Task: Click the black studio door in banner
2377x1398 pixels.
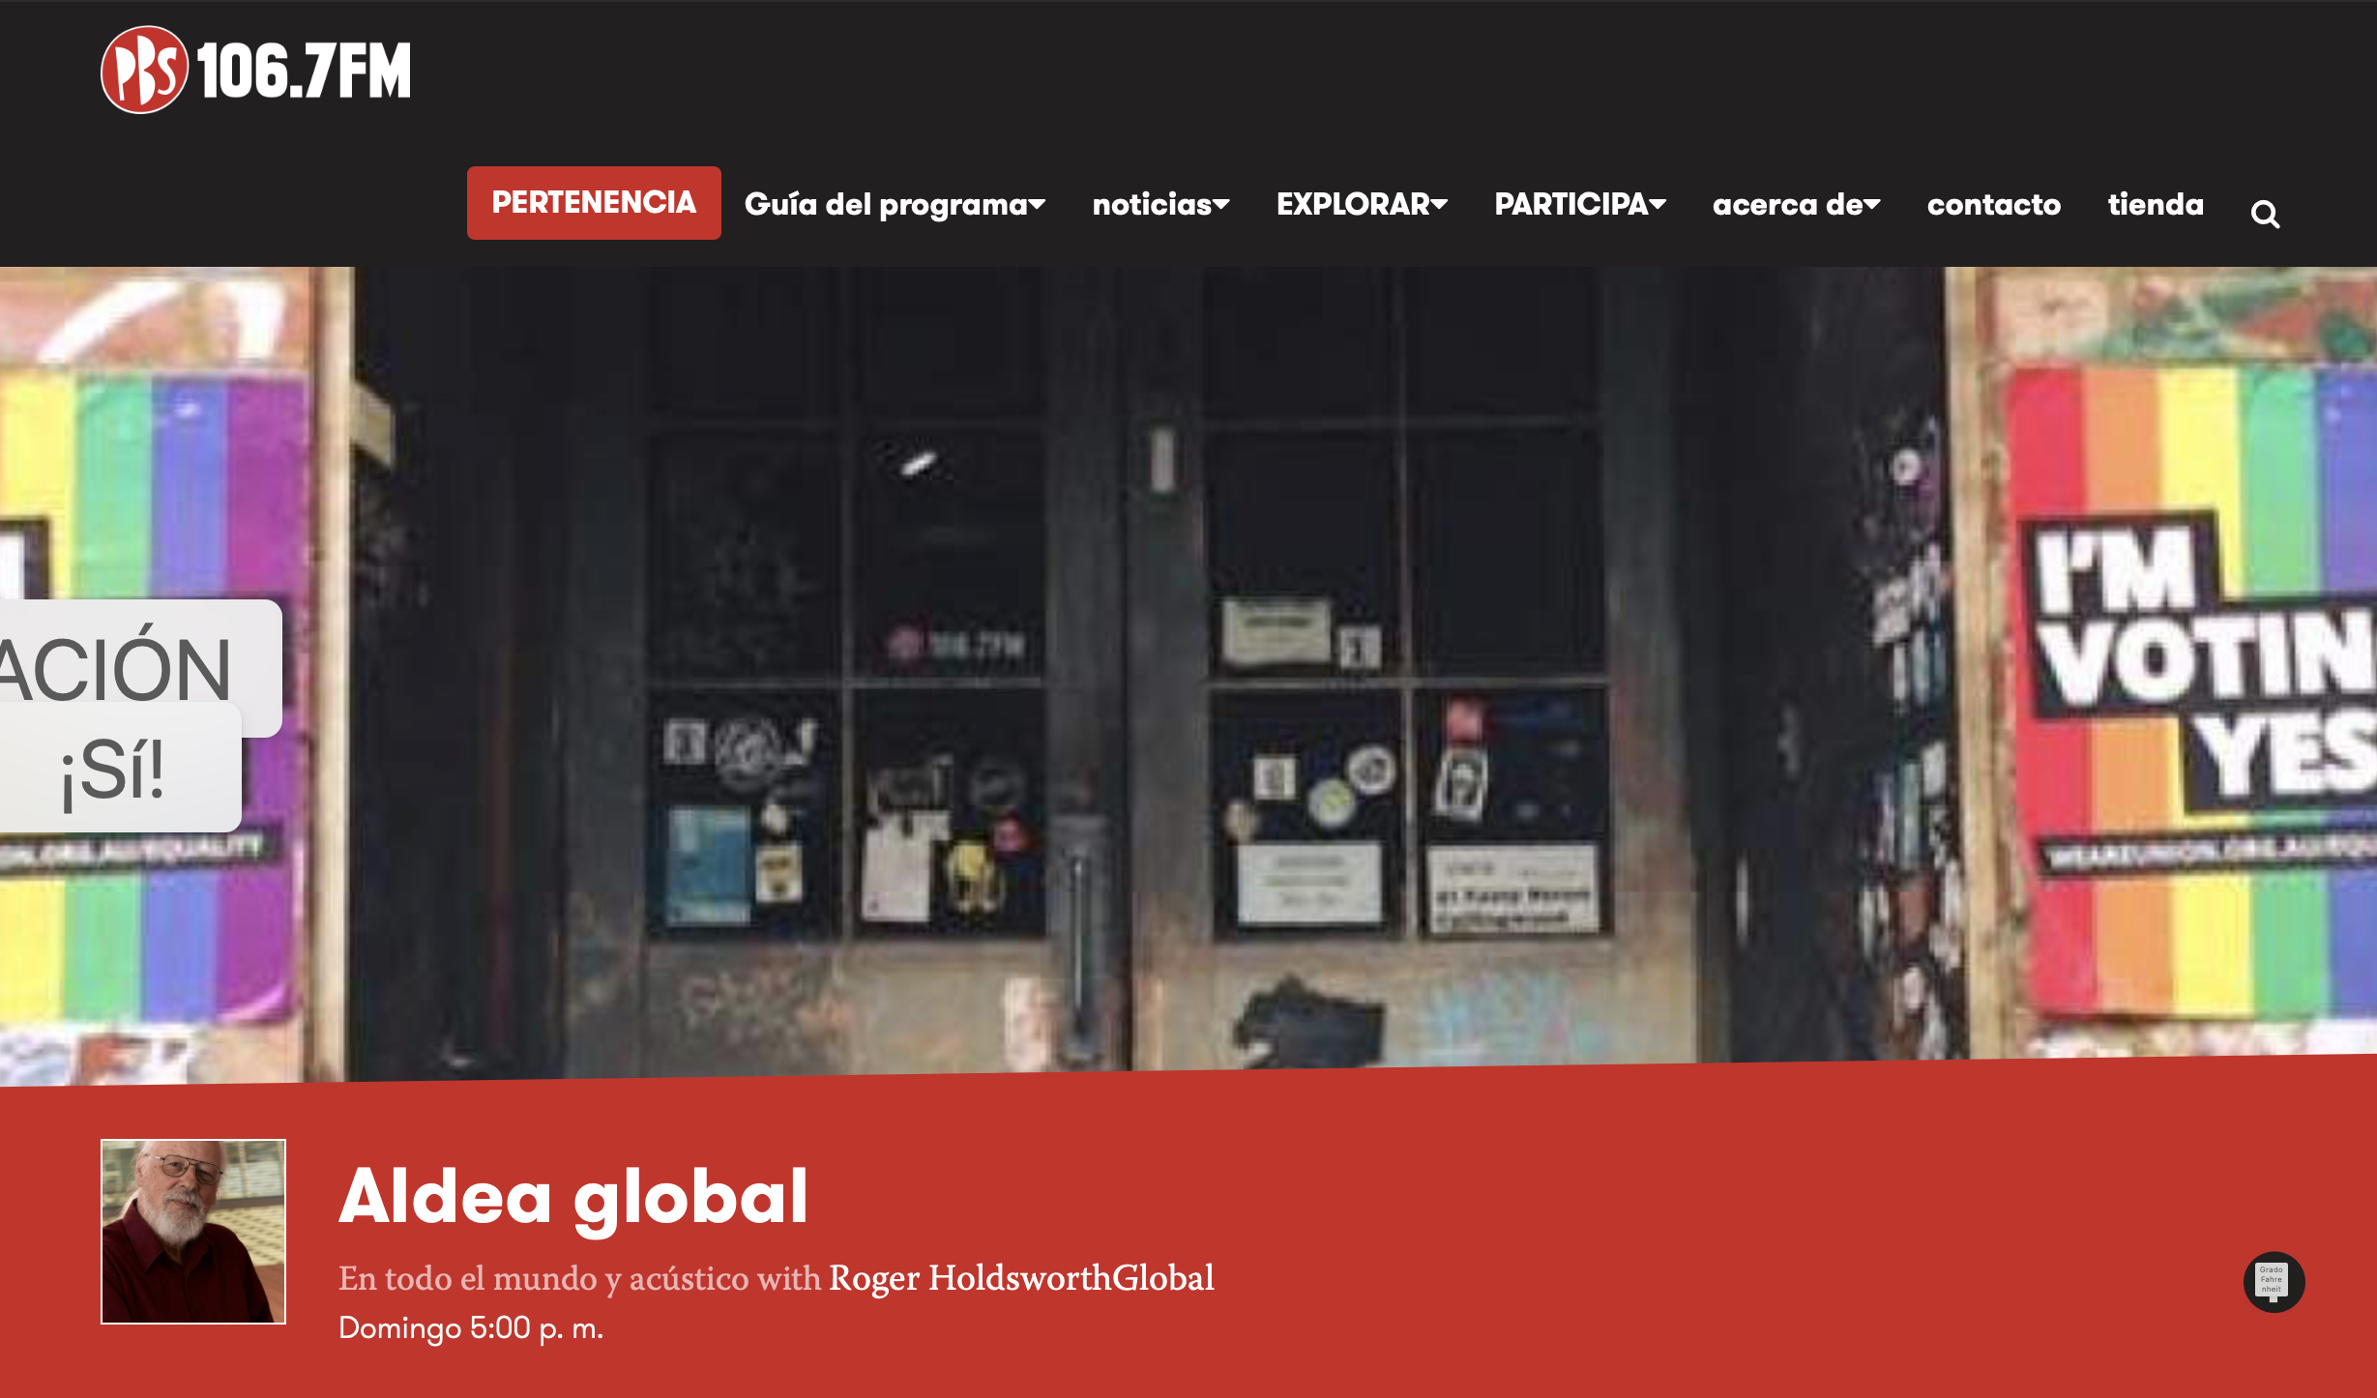Action: point(1127,667)
